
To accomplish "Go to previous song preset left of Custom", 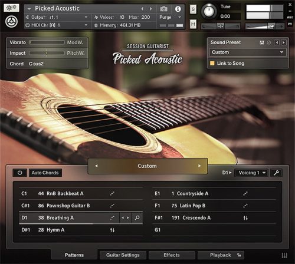I will click(x=96, y=166).
